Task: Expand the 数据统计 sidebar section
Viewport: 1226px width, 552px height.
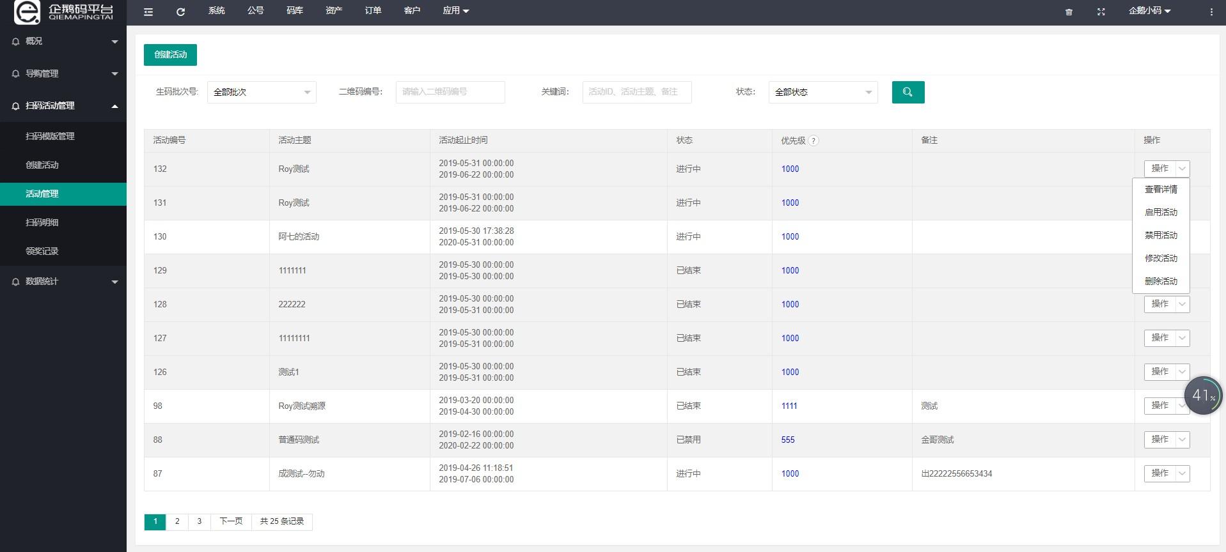Action: 63,281
